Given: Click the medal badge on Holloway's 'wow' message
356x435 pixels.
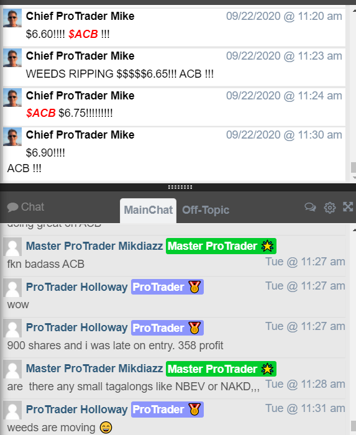Looking at the screenshot, I should tap(194, 287).
